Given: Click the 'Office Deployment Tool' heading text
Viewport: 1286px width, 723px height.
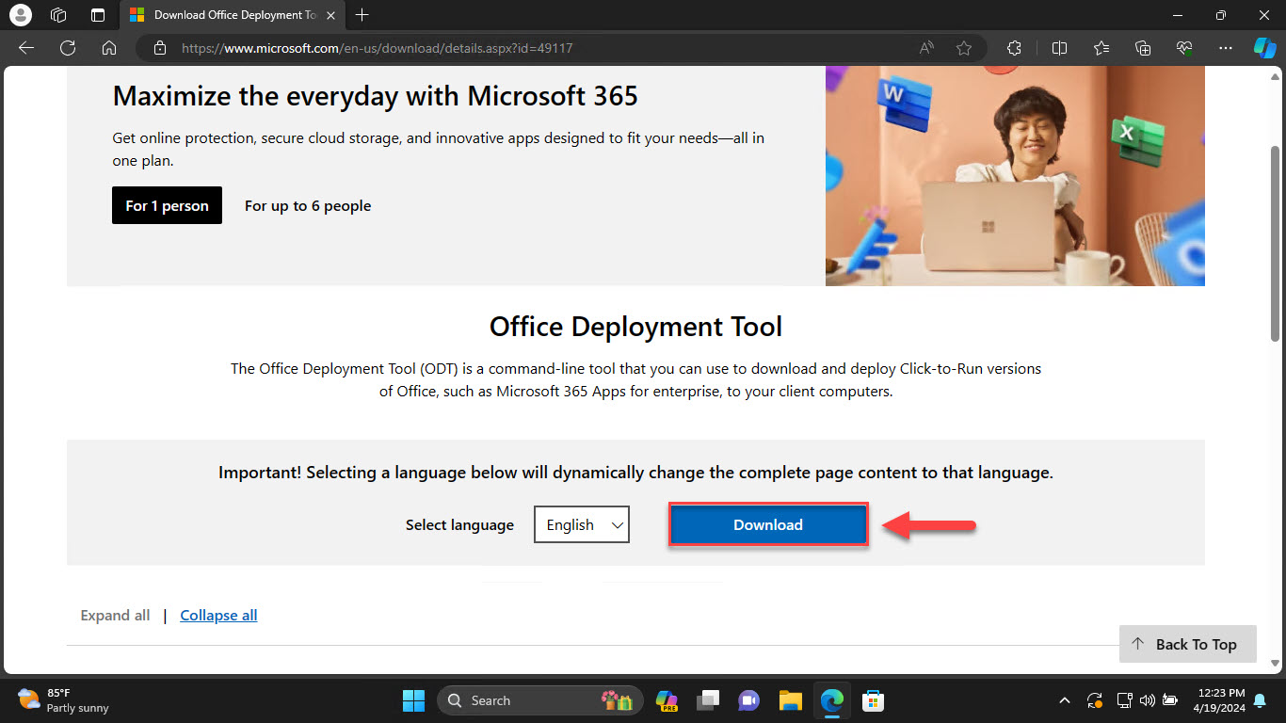Looking at the screenshot, I should [635, 327].
